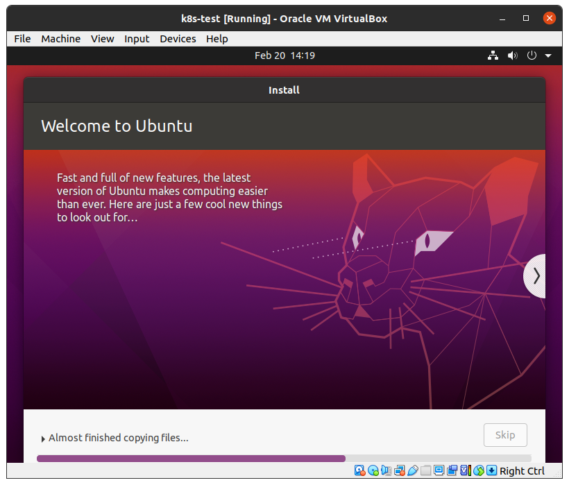Click the network adapter status icon
This screenshot has height=485, width=569.
pos(400,470)
